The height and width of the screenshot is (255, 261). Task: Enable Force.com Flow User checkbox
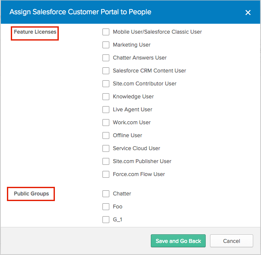[106, 174]
